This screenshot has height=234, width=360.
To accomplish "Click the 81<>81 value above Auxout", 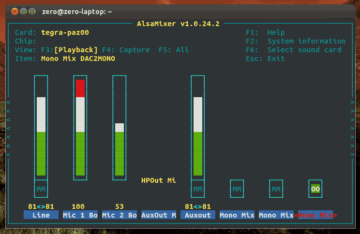I will pos(198,206).
